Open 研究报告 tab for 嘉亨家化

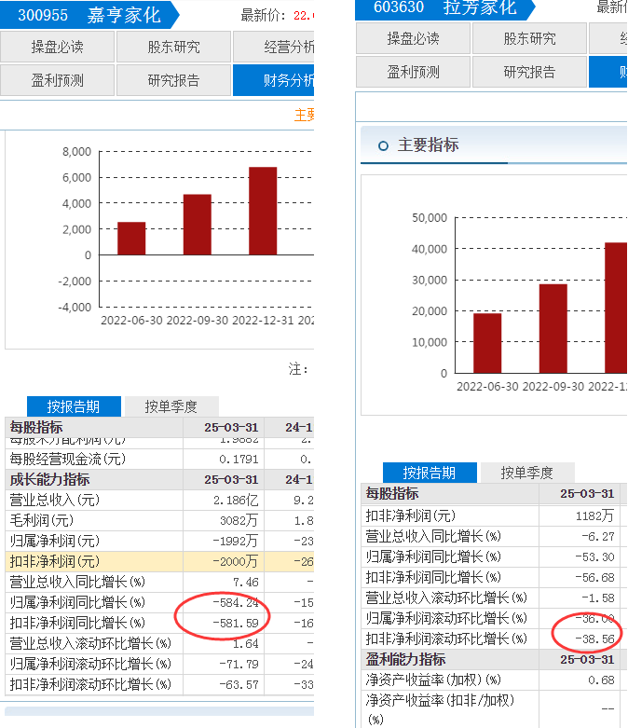(173, 80)
